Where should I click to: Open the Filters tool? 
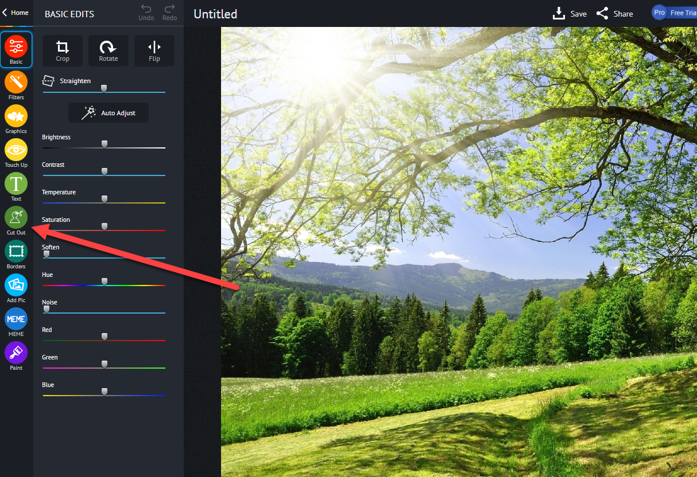point(16,85)
